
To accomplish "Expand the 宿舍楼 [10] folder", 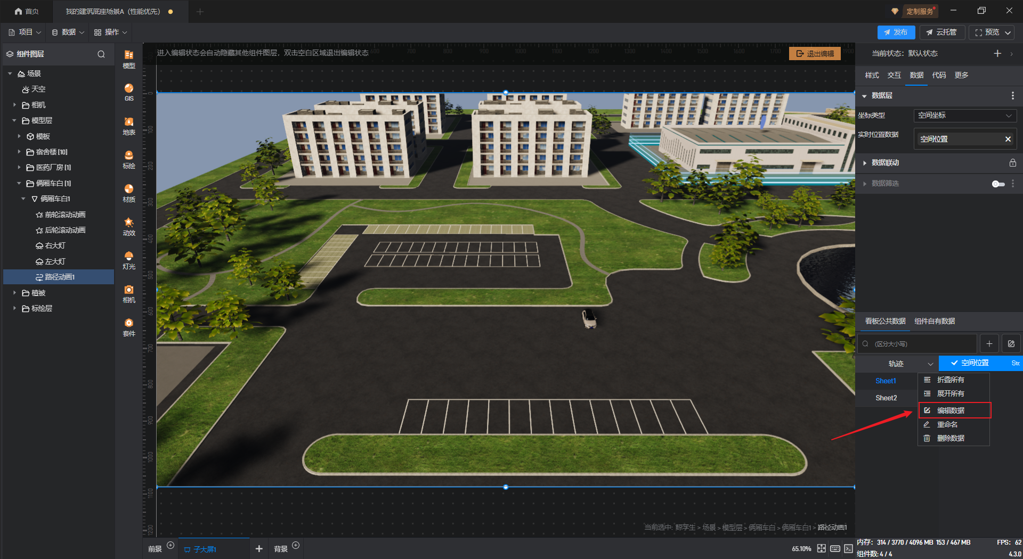I will pos(19,152).
